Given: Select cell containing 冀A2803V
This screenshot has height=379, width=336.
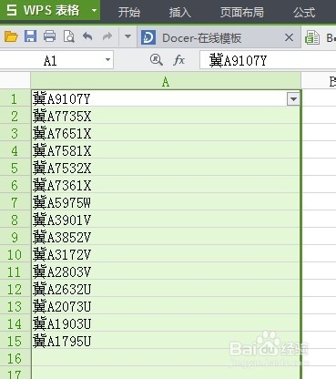Looking at the screenshot, I should click(x=166, y=271).
